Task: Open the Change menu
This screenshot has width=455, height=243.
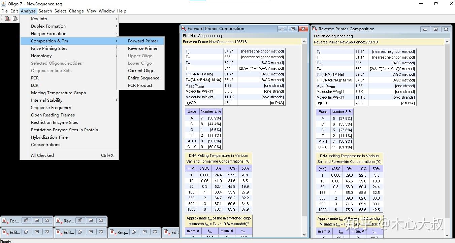Action: [x=76, y=11]
